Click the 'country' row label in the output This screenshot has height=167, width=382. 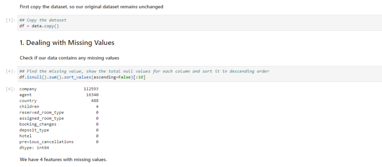pos(28,101)
